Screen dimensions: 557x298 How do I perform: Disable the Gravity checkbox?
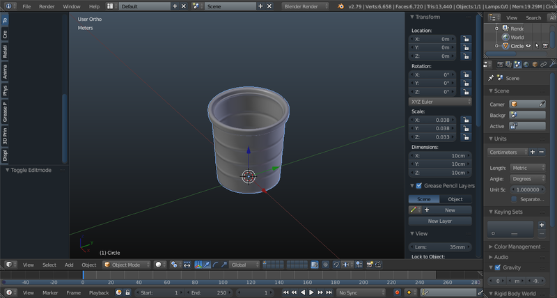point(498,267)
